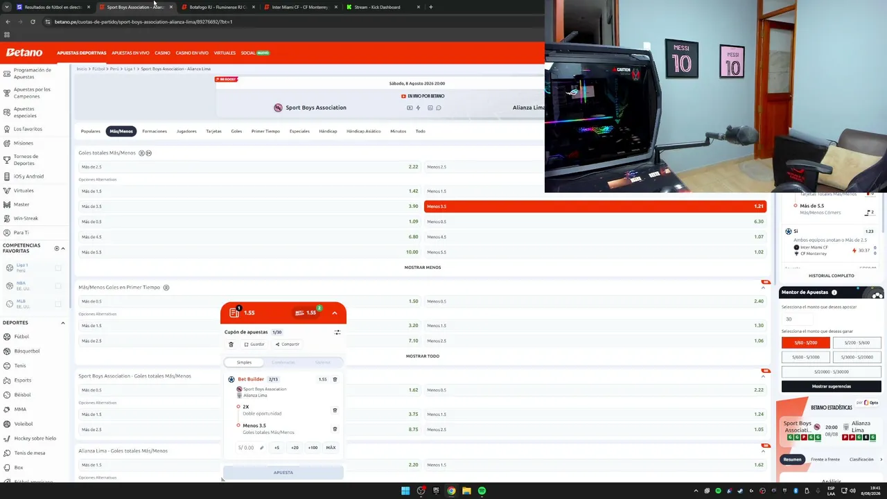Select the Esports category
Screen dimensions: 887x499
tap(22, 380)
